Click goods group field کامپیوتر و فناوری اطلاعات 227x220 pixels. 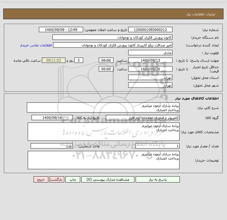click(x=143, y=118)
